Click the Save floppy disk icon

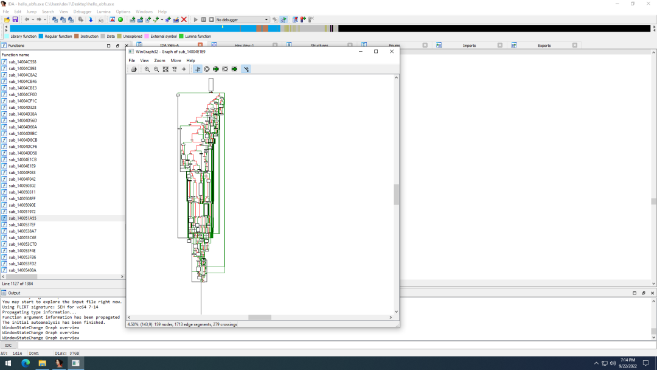15,19
